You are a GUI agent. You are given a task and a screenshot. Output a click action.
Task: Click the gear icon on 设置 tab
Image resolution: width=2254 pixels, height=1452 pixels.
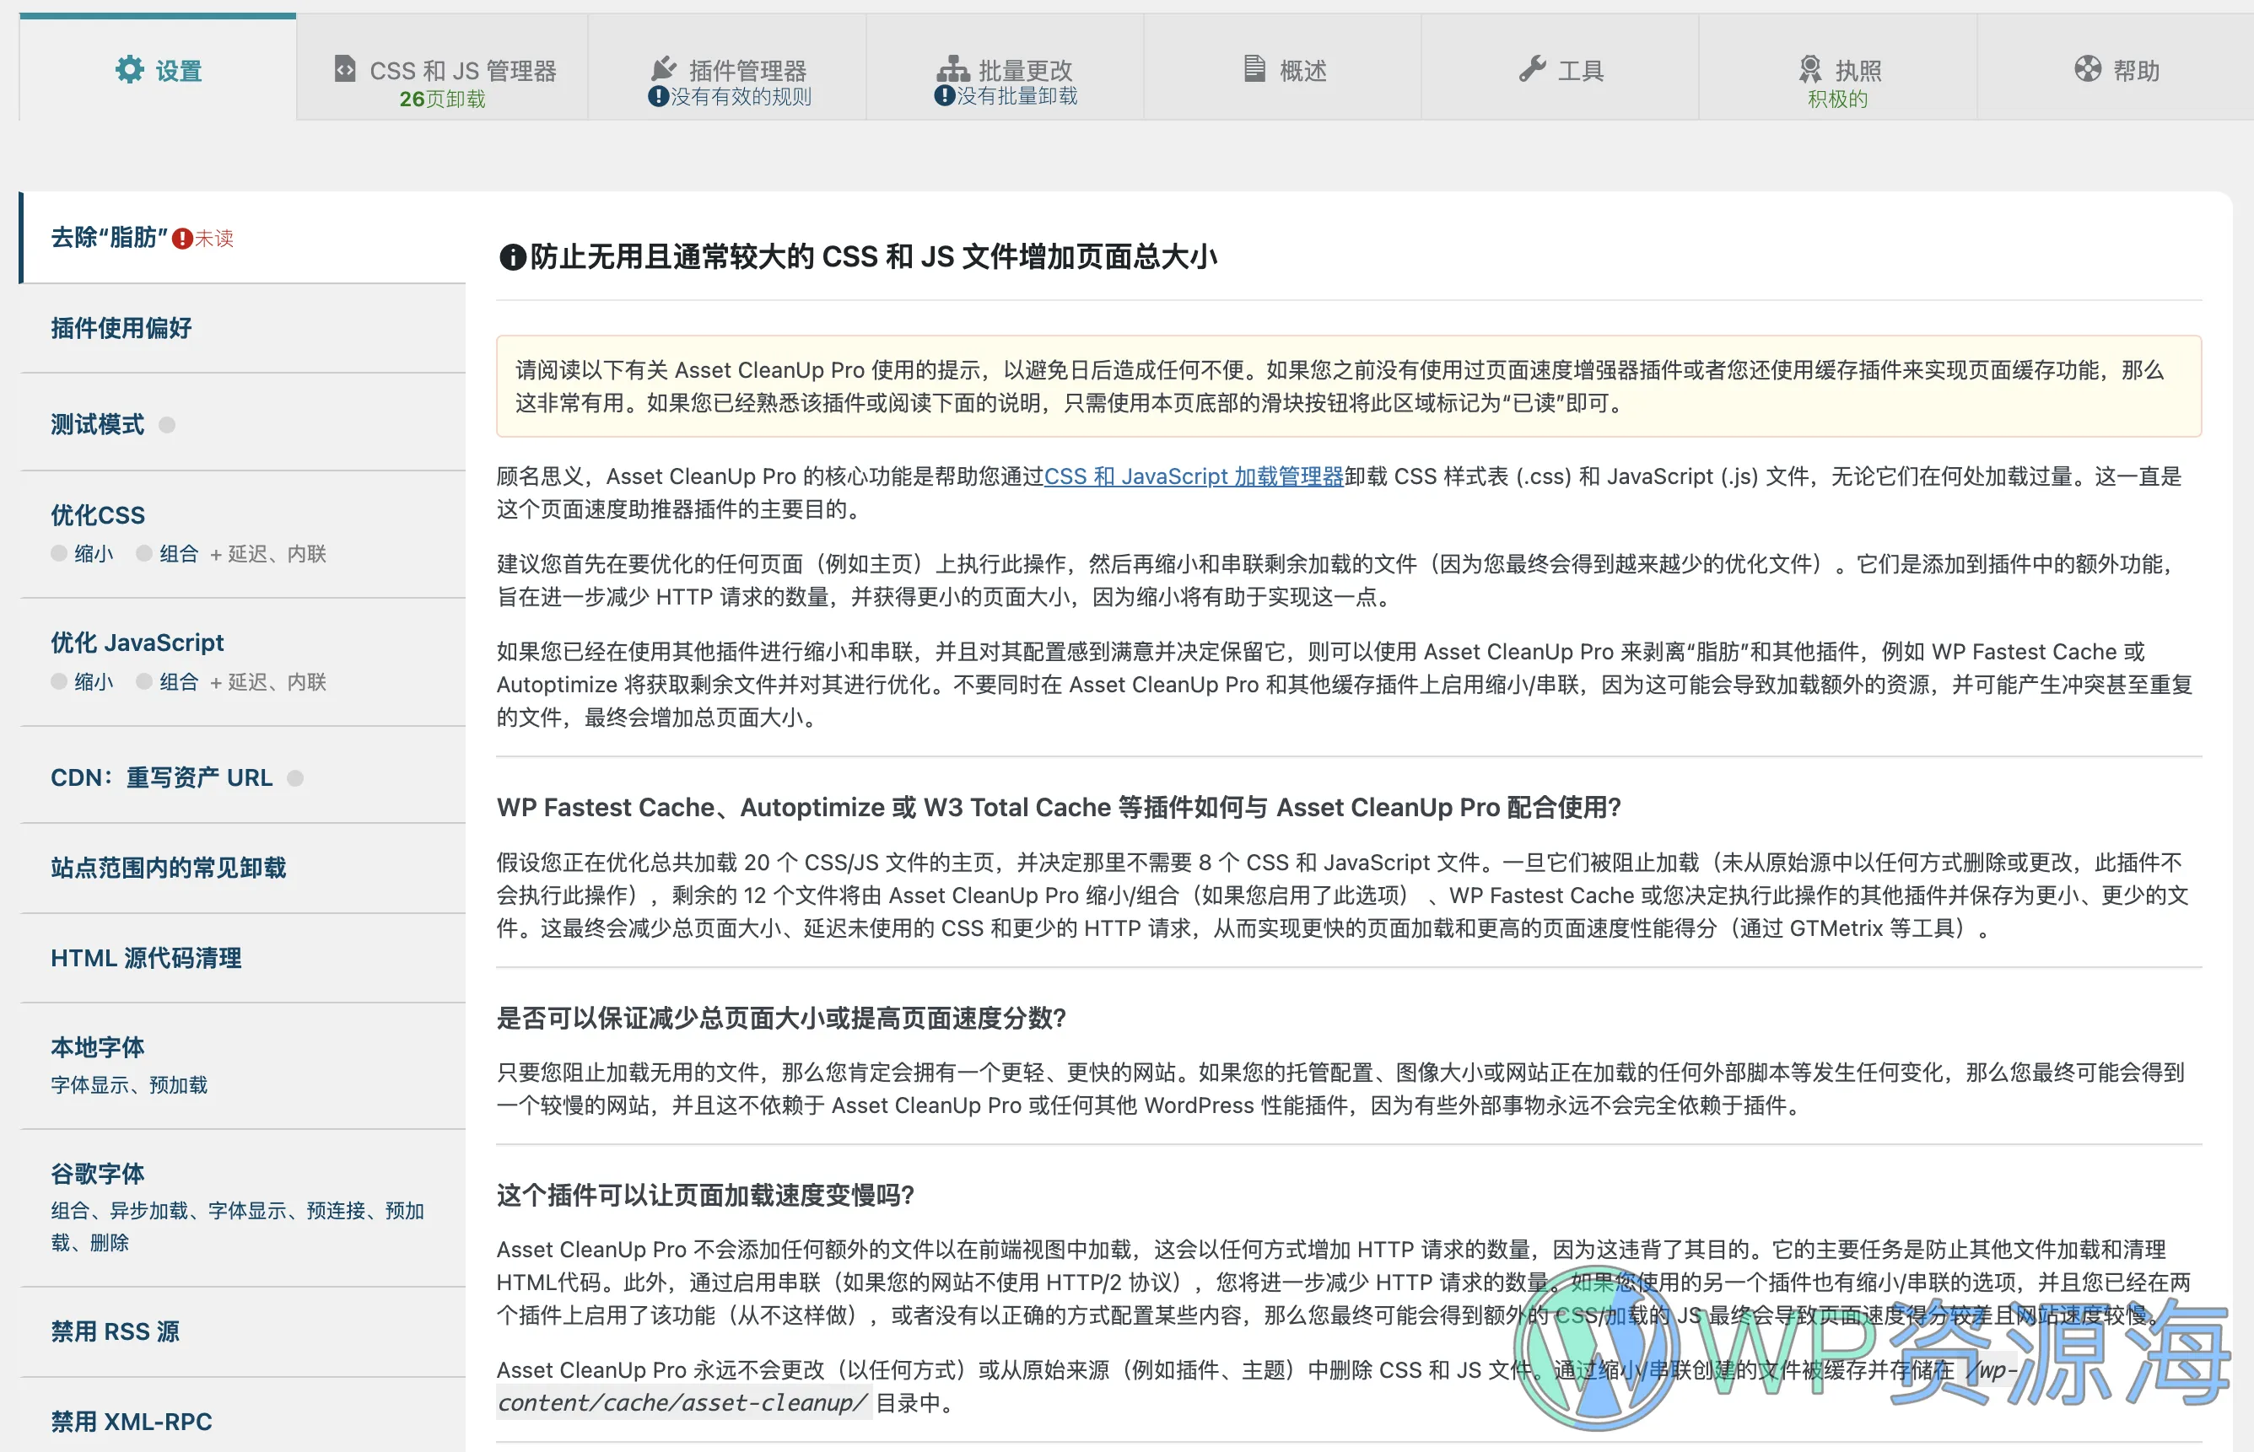pos(129,70)
